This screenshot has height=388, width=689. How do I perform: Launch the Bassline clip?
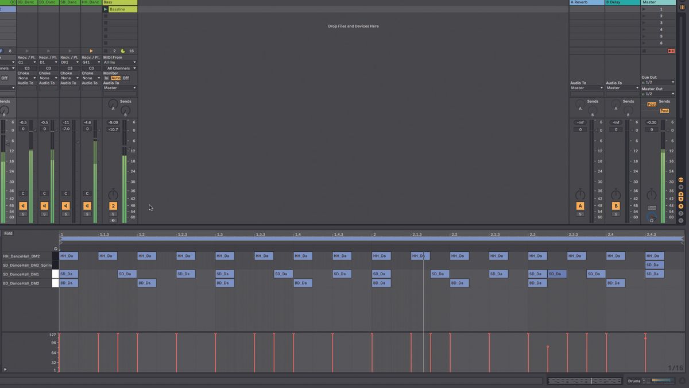click(x=106, y=9)
